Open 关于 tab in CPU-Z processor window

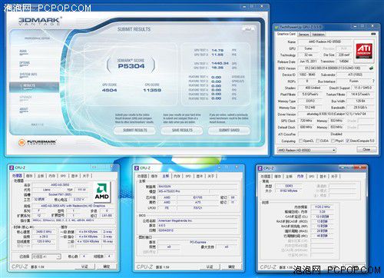pyautogui.click(x=86, y=176)
